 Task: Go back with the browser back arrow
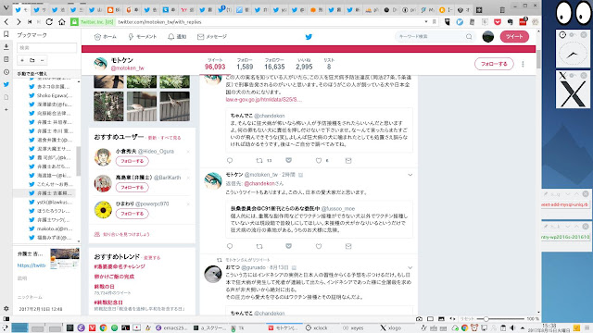6,22
